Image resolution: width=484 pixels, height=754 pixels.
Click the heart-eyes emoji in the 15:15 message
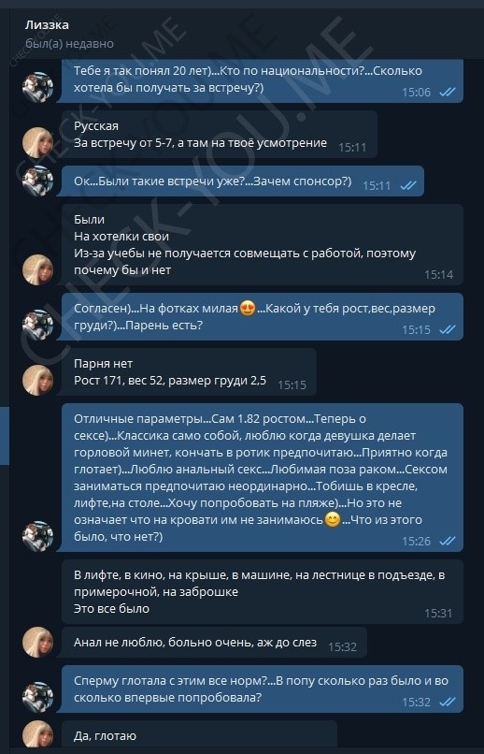click(248, 309)
